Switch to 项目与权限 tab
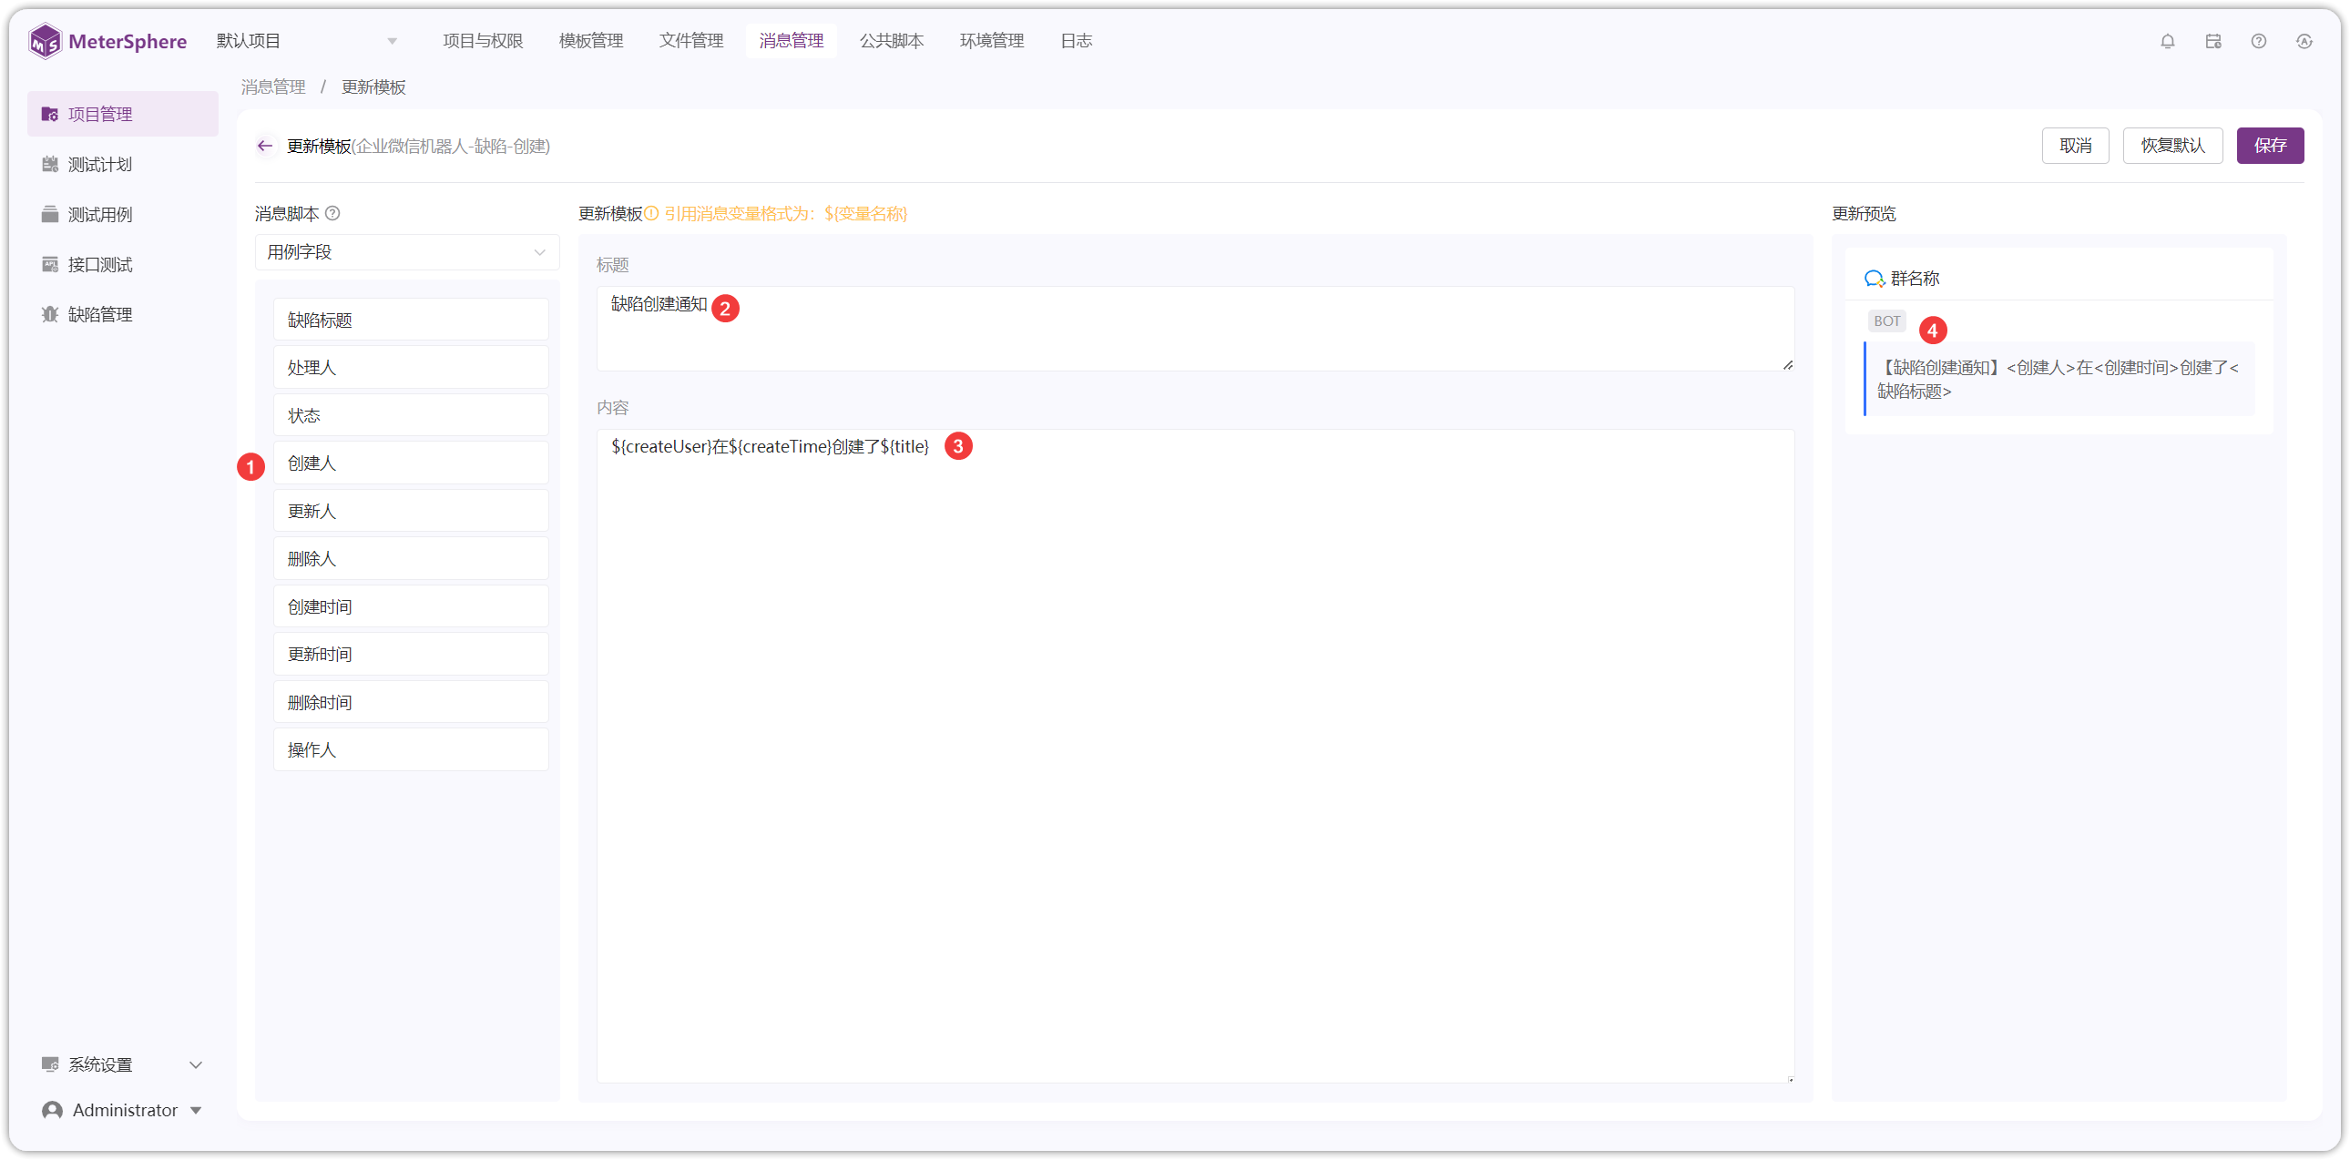The image size is (2350, 1160). tap(483, 41)
